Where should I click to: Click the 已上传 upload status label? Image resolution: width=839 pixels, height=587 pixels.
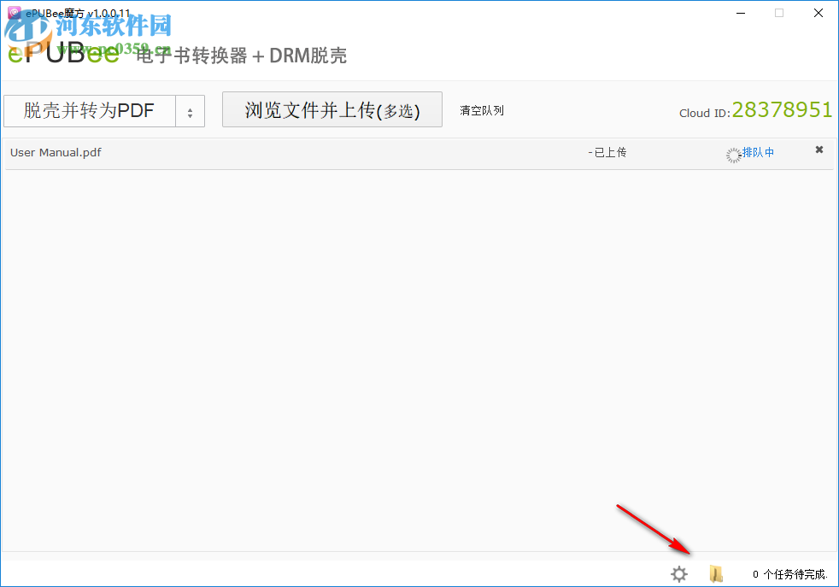click(x=608, y=152)
